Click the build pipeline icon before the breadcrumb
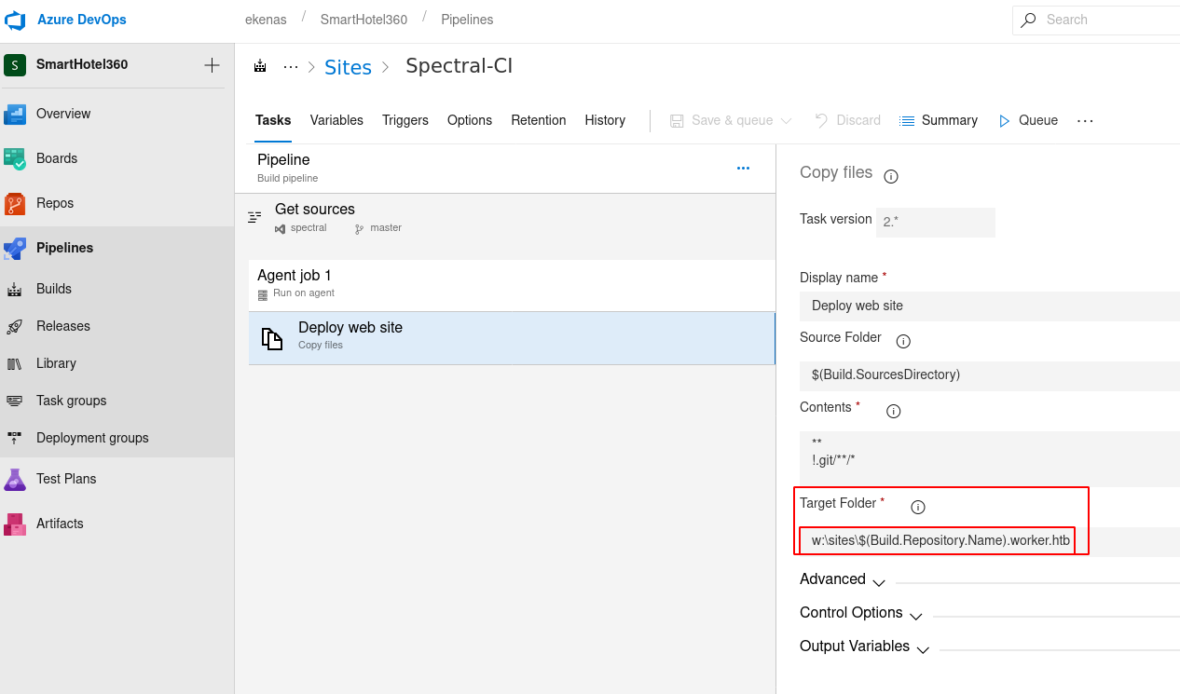The height and width of the screenshot is (694, 1180). (260, 67)
